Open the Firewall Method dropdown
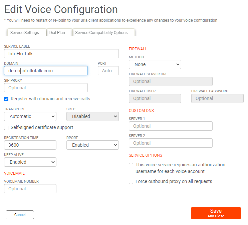This screenshot has height=225, width=248. [155, 64]
